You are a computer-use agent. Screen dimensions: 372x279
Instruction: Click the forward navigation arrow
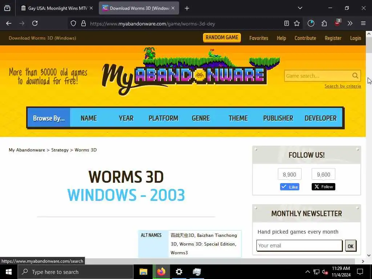(22, 23)
